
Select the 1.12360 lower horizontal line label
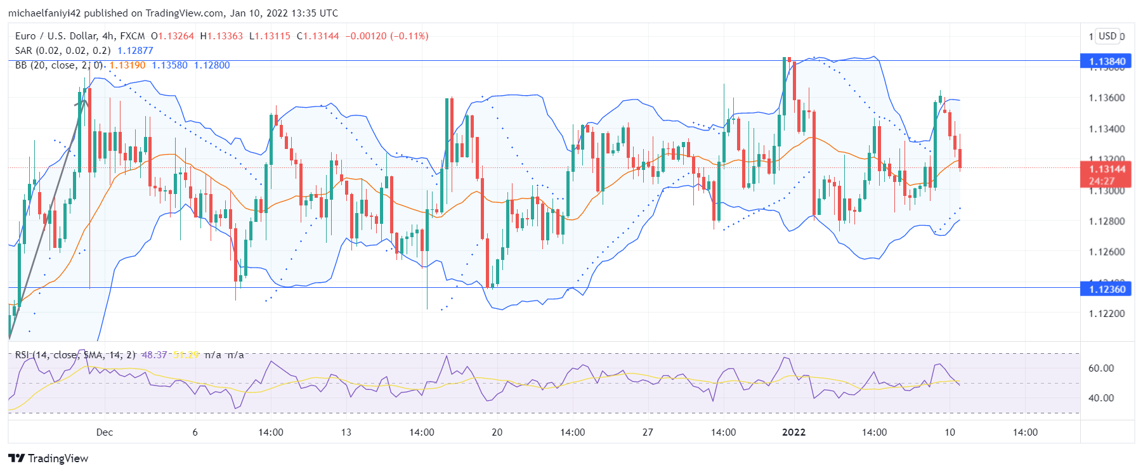(x=1107, y=289)
